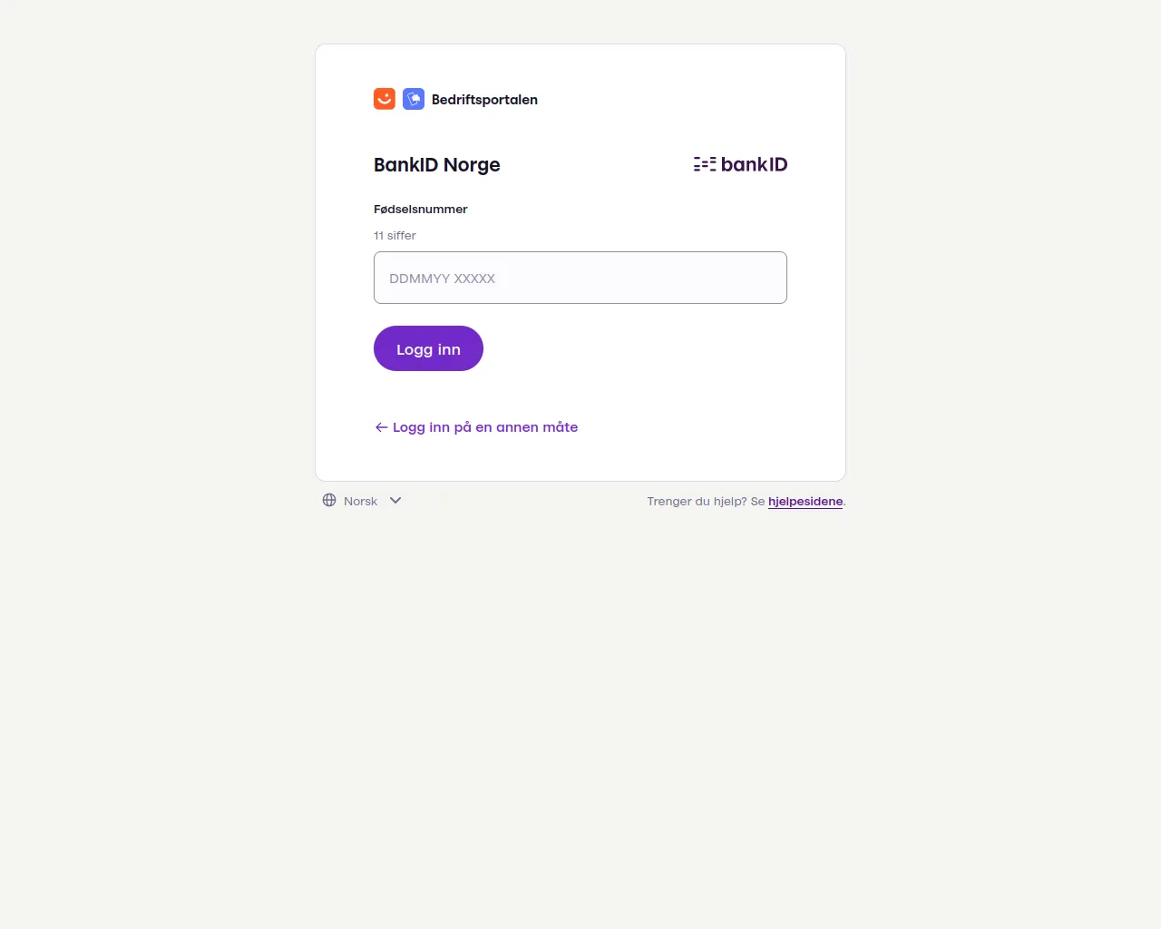Click the Bedriftsportalen title text
This screenshot has height=929, width=1161.
coord(484,100)
